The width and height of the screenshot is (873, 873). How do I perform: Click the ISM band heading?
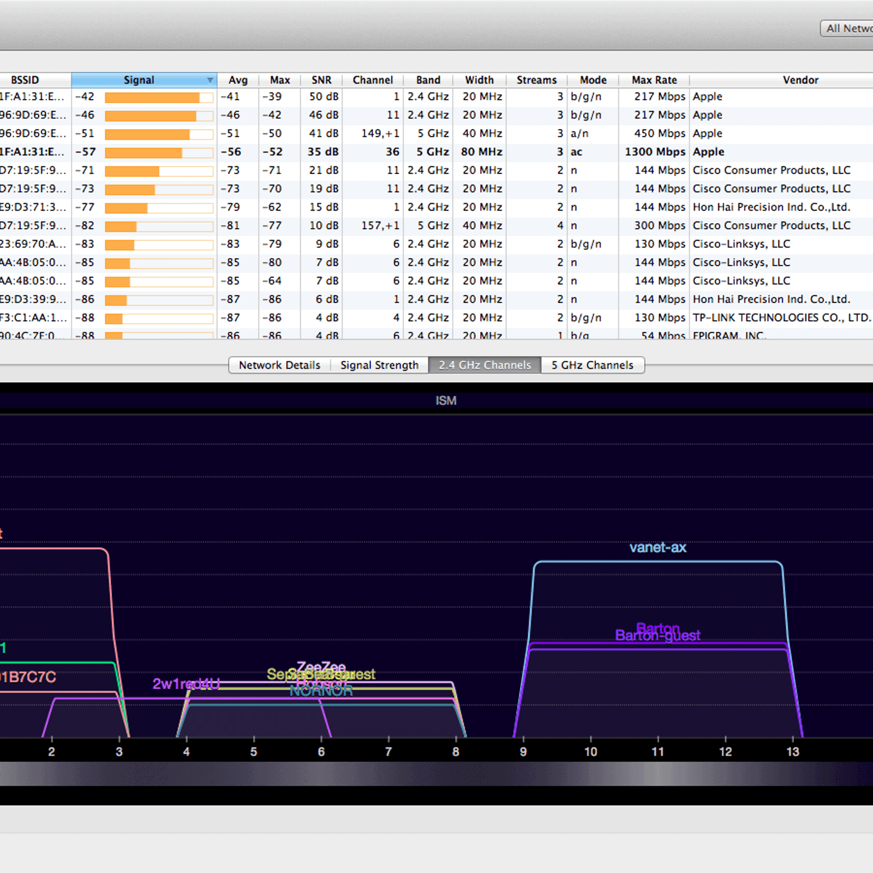446,401
